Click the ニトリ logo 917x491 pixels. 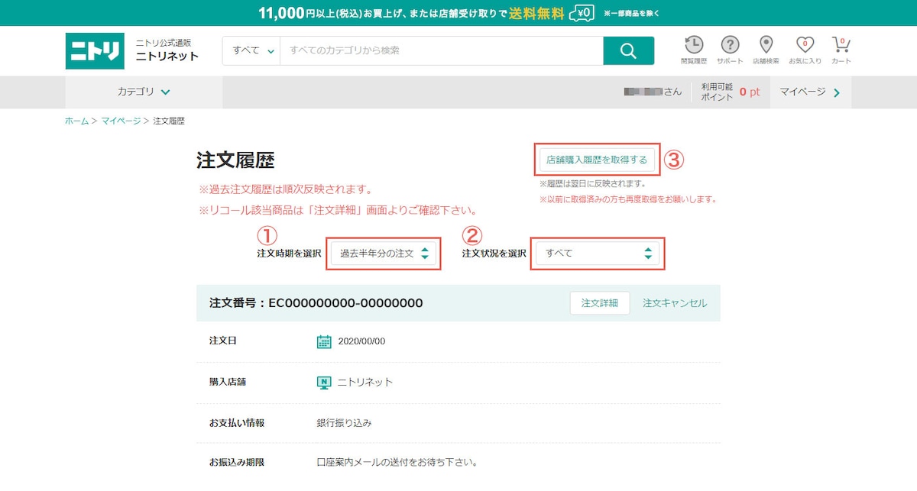click(95, 50)
